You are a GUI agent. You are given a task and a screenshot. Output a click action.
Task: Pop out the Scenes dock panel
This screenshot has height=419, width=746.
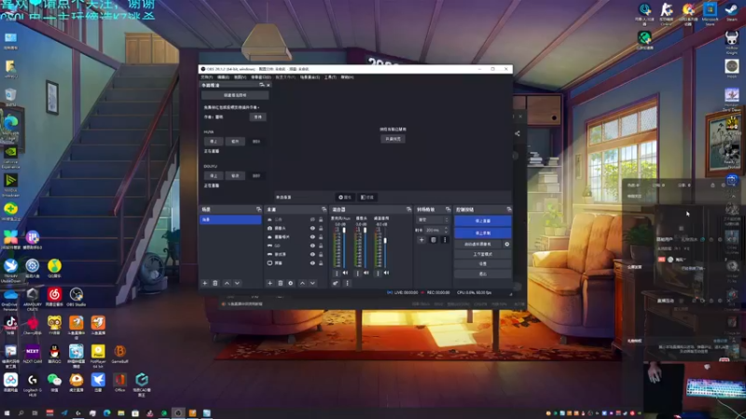(259, 209)
